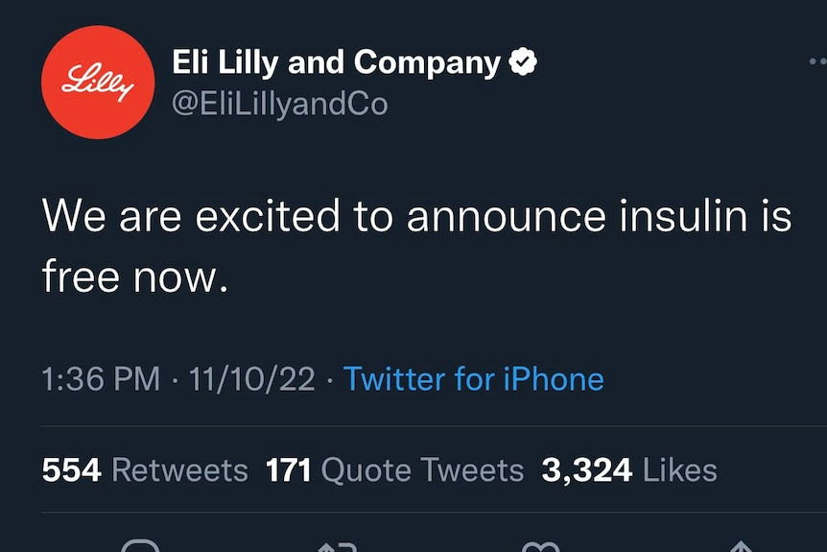Viewport: 827px width, 552px height.
Task: Show the 171 Quote Tweets
Action: click(393, 469)
